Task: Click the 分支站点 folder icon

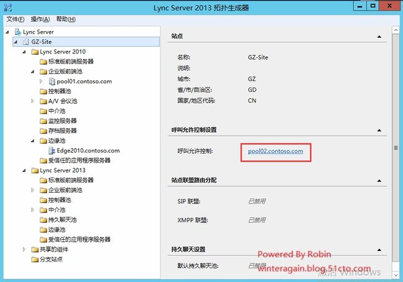Action: click(x=35, y=260)
